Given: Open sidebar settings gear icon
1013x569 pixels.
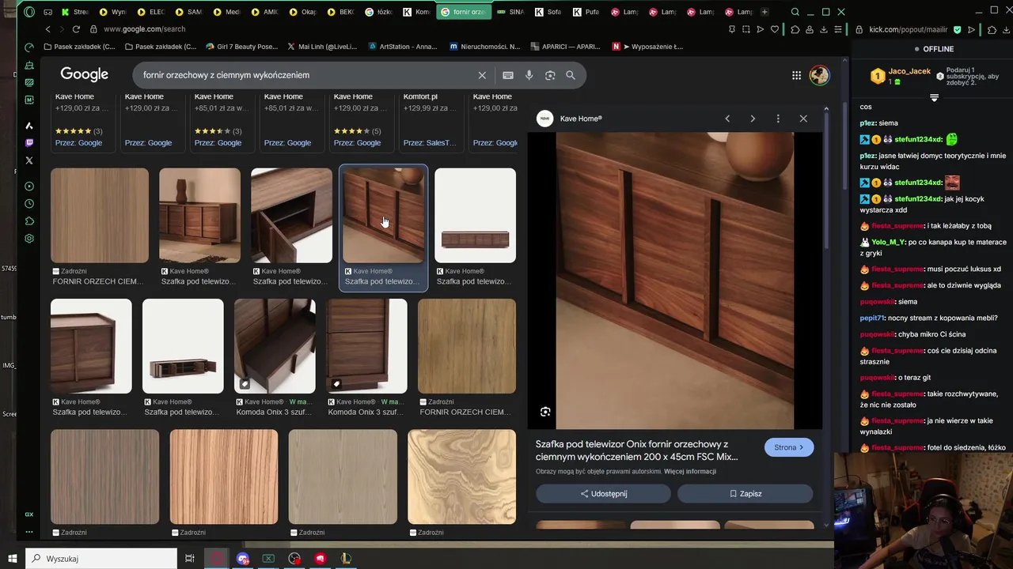Looking at the screenshot, I should click(29, 239).
